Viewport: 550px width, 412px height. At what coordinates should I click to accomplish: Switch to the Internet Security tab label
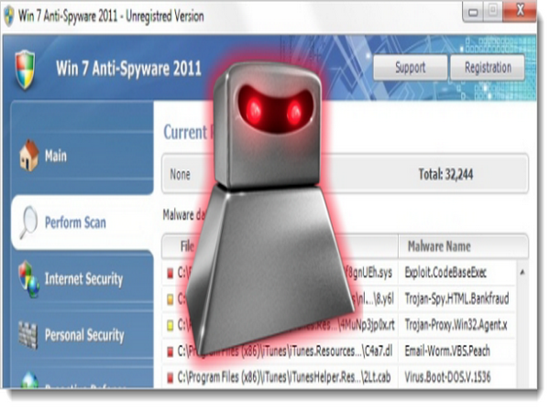point(83,278)
